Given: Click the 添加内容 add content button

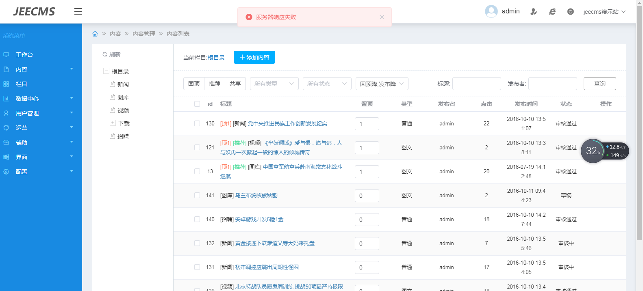Looking at the screenshot, I should [254, 57].
